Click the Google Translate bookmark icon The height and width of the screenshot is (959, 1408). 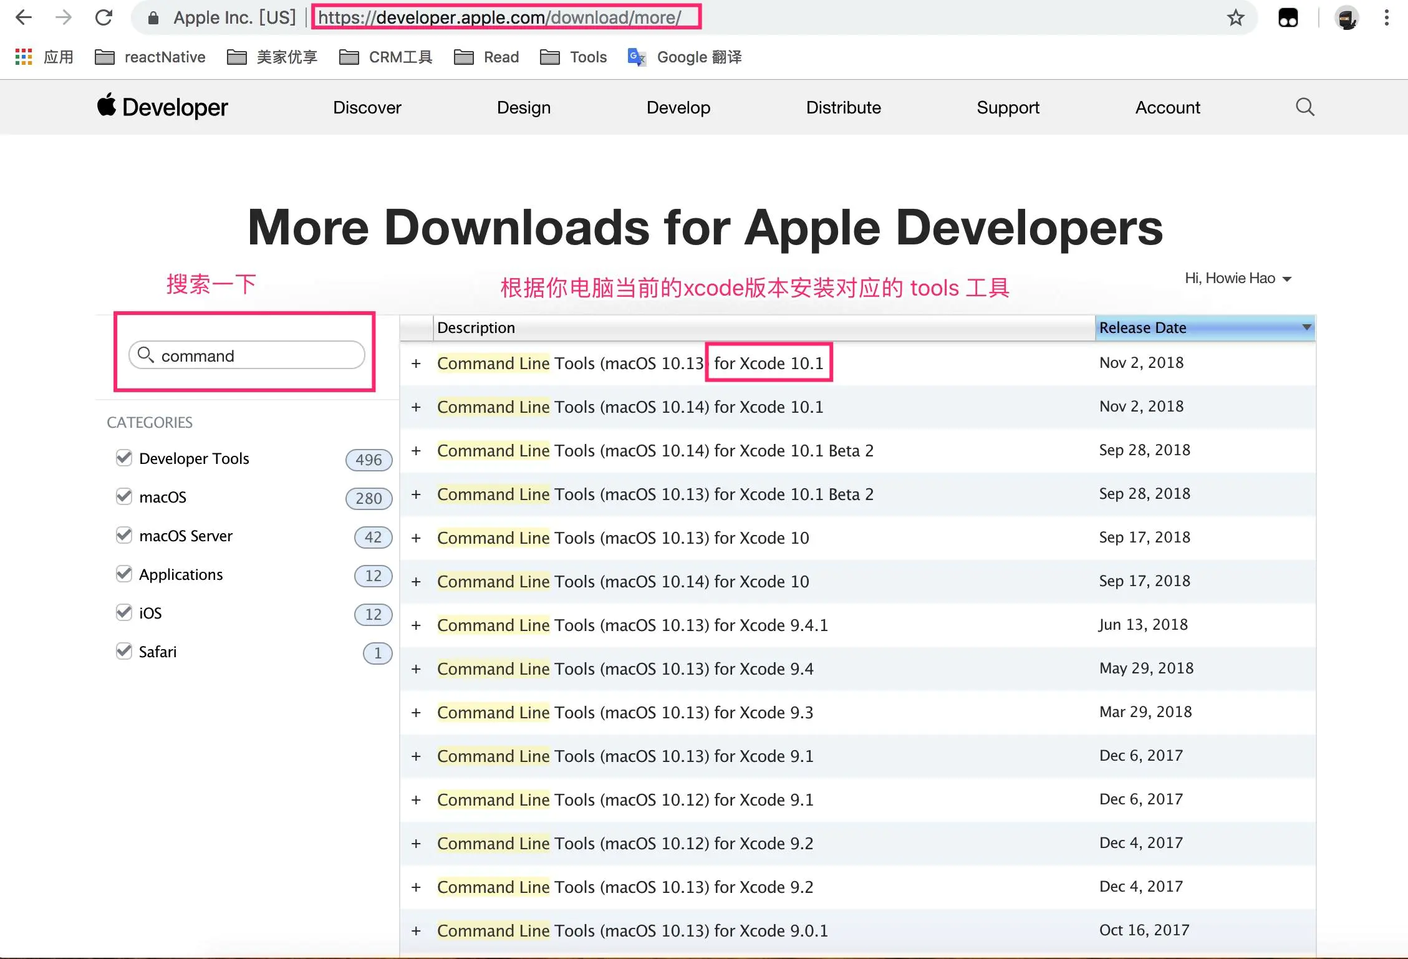point(636,57)
